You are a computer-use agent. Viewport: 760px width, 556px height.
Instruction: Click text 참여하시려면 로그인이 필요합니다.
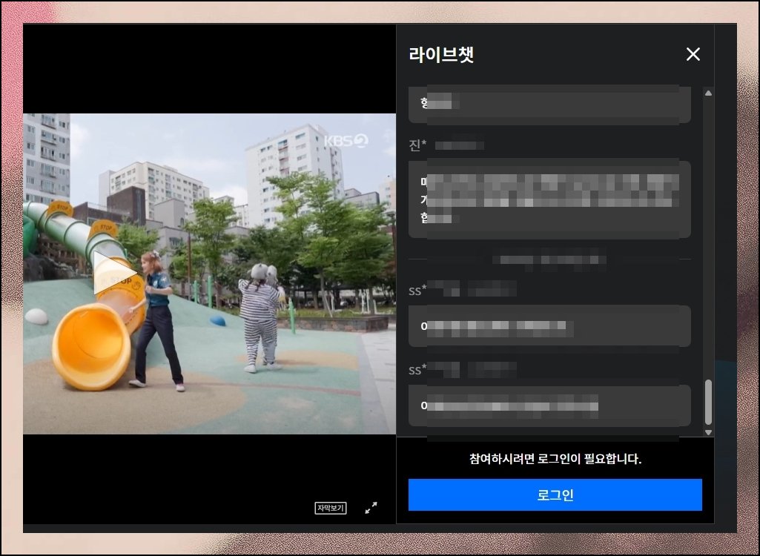555,459
